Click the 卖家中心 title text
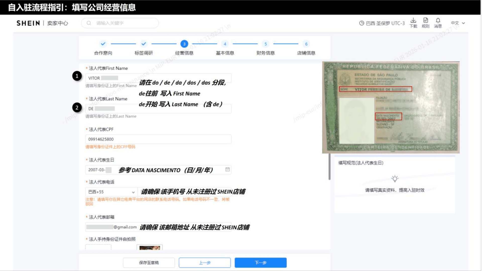Screen dimensions: 482x271 click(57, 23)
